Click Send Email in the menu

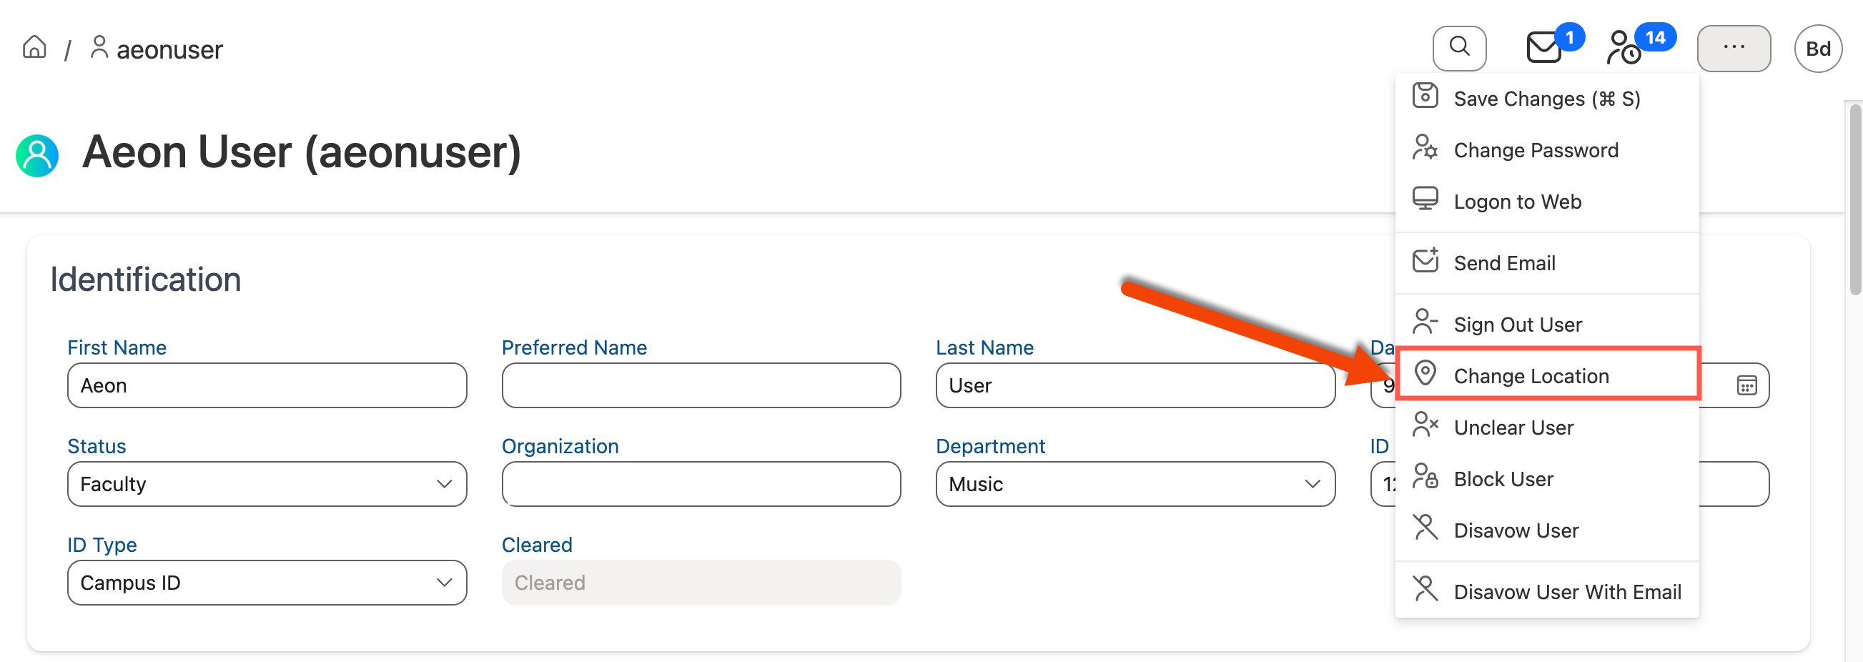coord(1503,262)
